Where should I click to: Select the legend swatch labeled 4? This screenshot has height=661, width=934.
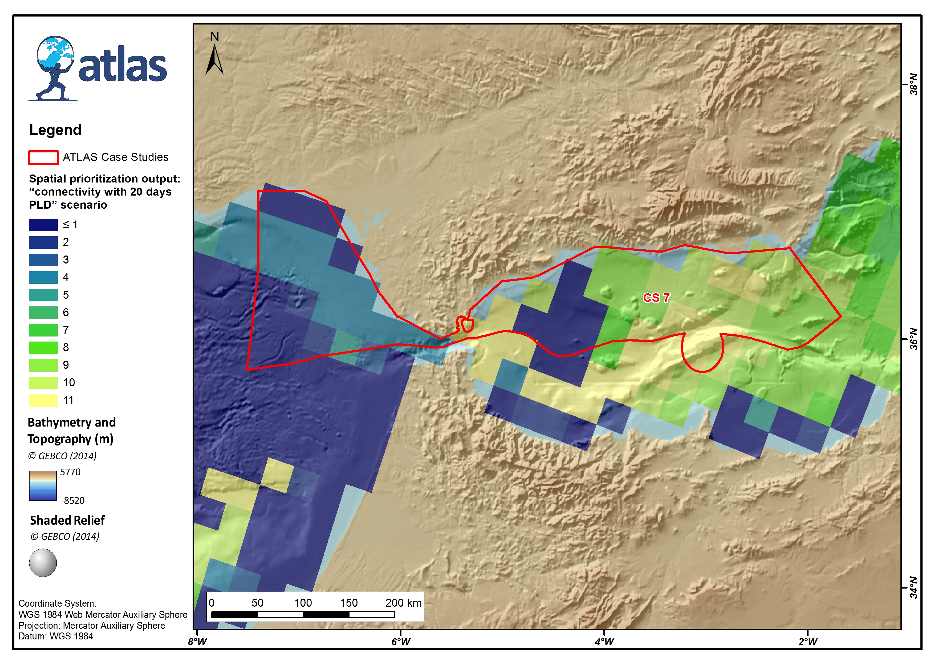[x=43, y=277]
